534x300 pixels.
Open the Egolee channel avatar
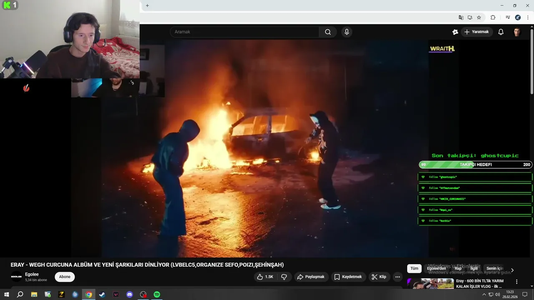click(16, 277)
